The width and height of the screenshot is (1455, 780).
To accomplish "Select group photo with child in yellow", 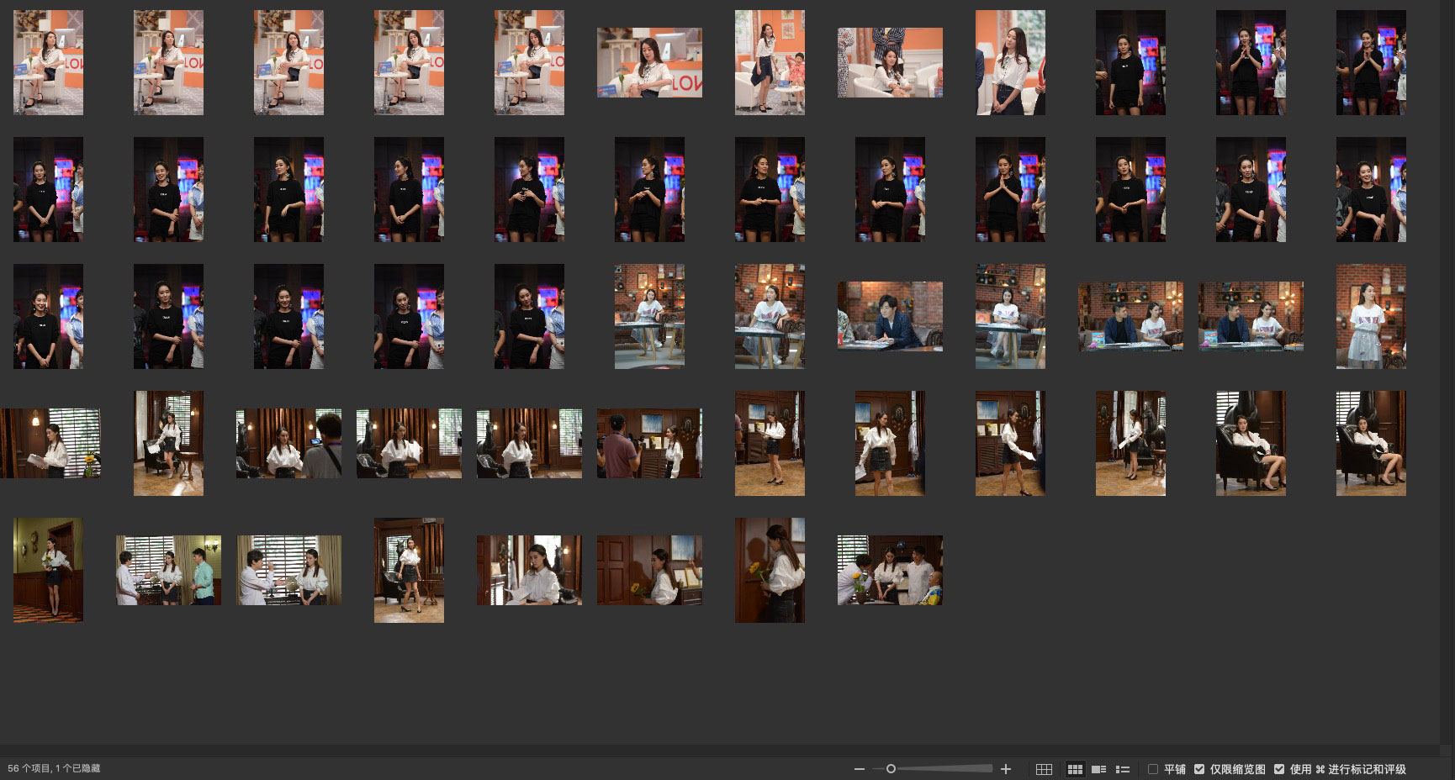I will [890, 571].
